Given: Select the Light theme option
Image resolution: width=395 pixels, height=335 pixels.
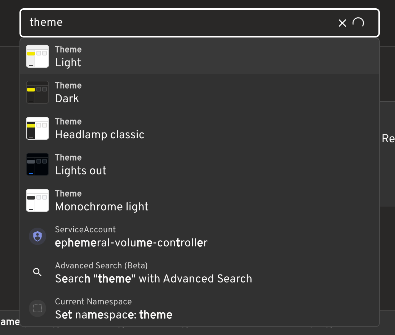Looking at the screenshot, I should pos(200,56).
